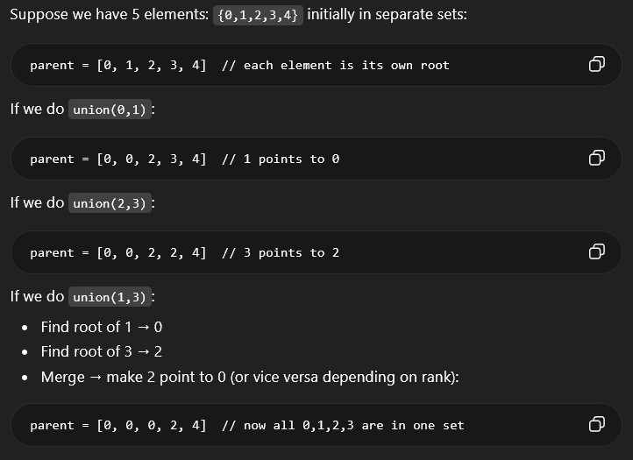Copy the initial parent array code block
Screen dimensions: 633x460
(x=596, y=65)
